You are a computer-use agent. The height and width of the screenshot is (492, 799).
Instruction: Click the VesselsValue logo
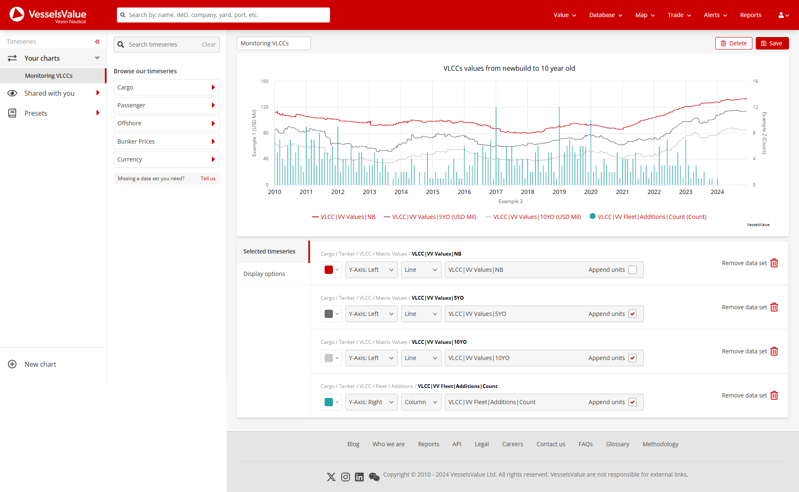click(x=47, y=15)
